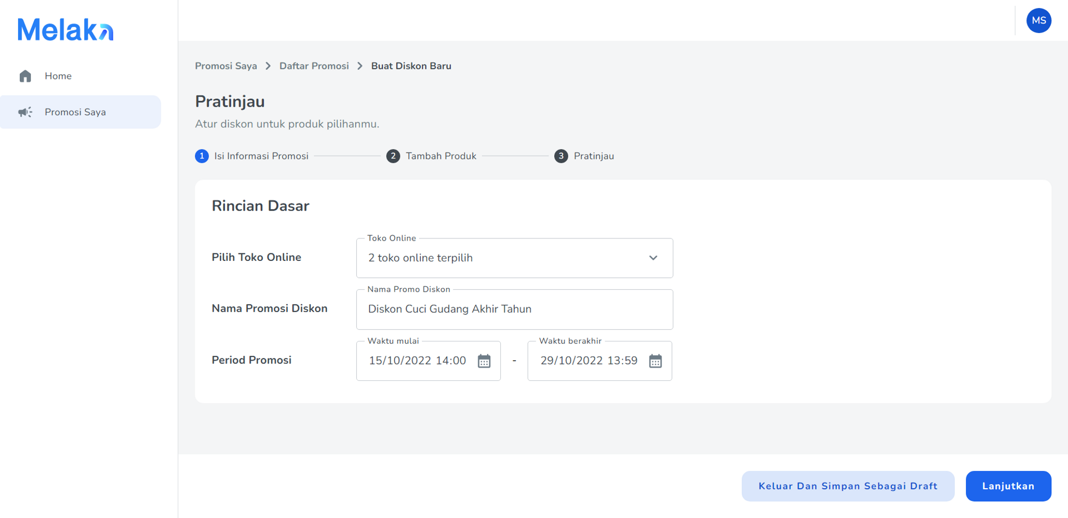Jump to Tambah Produk step

click(441, 156)
